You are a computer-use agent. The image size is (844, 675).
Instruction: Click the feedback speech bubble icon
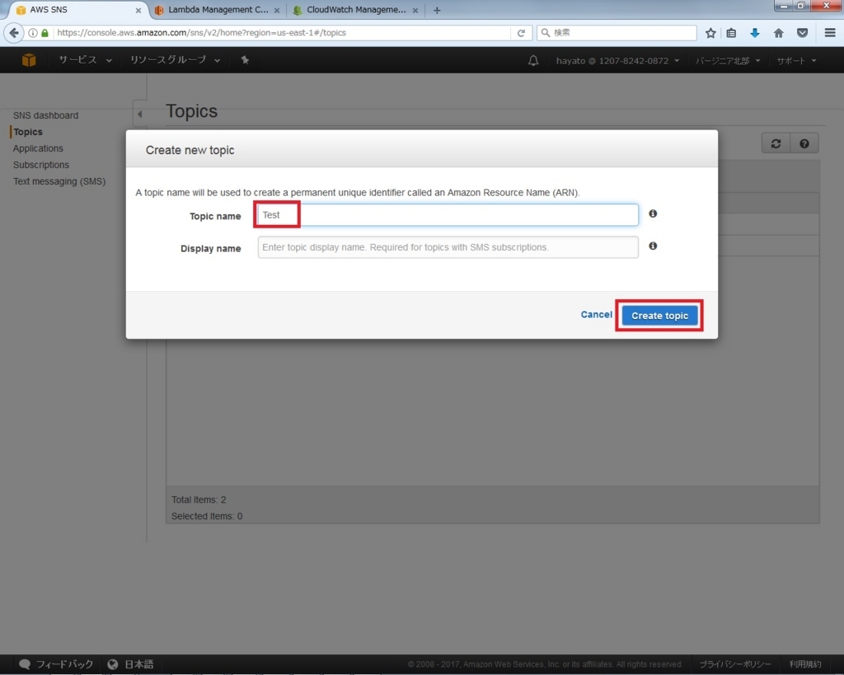(25, 664)
